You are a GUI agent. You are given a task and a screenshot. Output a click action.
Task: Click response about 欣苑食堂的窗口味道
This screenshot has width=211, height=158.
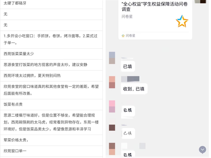tap(51, 90)
